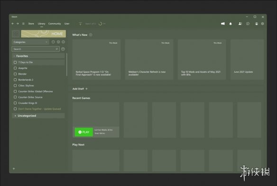Viewport: 277px width, 186px height.
Task: Click the What's New heading
Action: tap(80, 35)
